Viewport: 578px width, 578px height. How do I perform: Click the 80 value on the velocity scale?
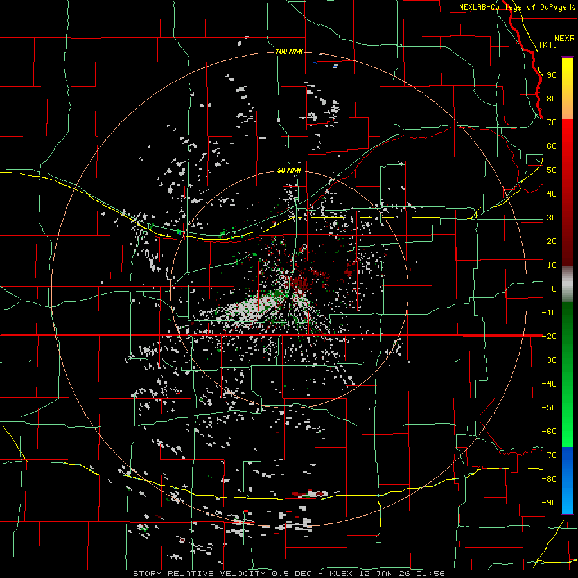pos(552,98)
